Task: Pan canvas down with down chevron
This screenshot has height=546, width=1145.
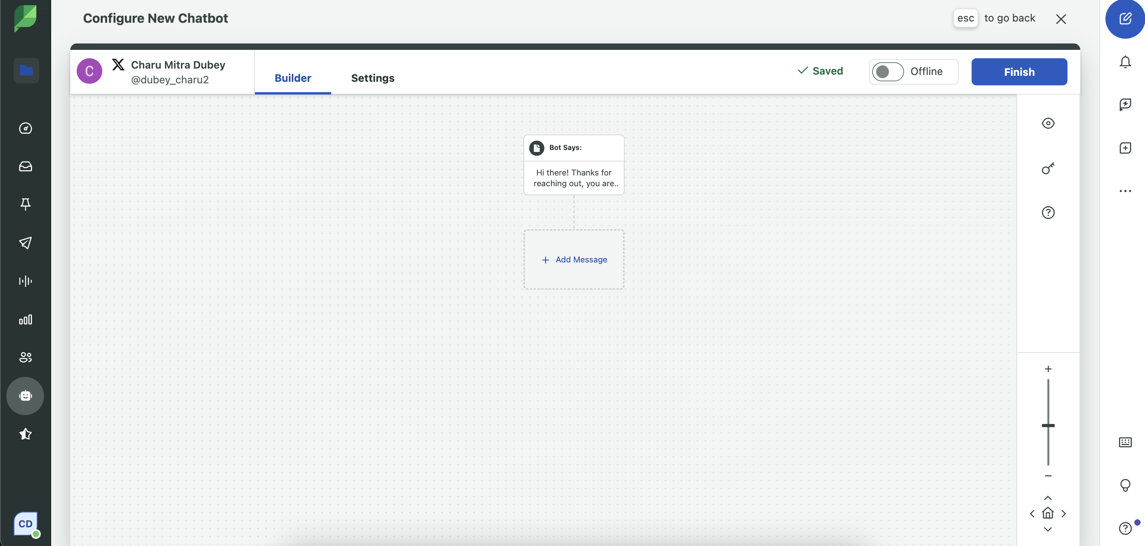Action: (x=1048, y=529)
